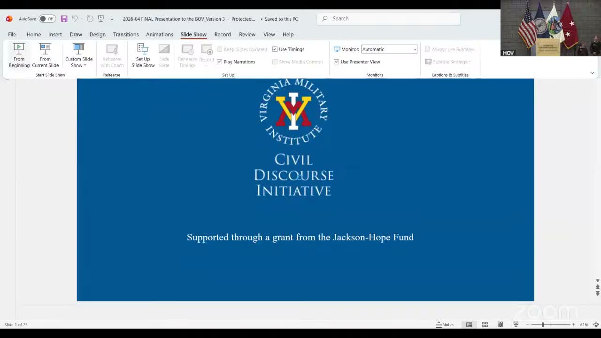This screenshot has height=338, width=601.
Task: Click the Zoom video thumbnail of podium
Action: 551,28
